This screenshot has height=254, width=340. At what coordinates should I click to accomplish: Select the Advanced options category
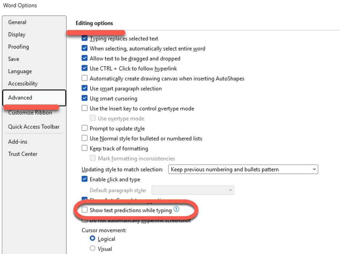(x=34, y=98)
